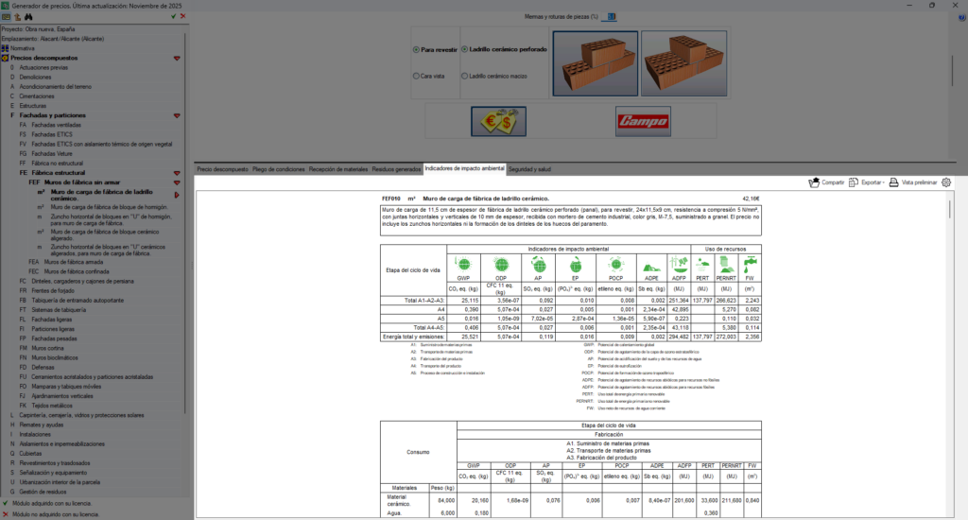This screenshot has width=968, height=520.
Task: Open report settings with the gear icon
Action: pyautogui.click(x=946, y=182)
